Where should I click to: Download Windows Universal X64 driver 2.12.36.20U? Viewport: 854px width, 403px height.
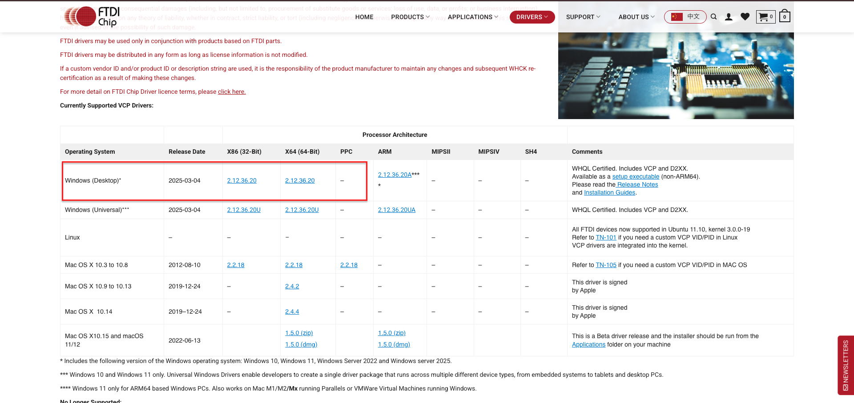pos(302,210)
